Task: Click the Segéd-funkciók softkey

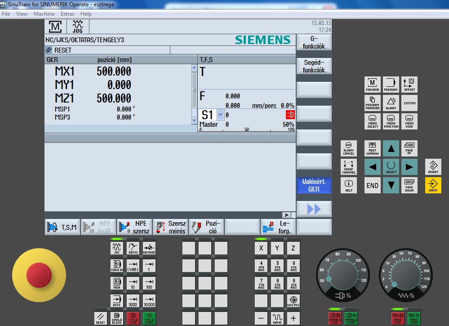Action: coord(314,66)
